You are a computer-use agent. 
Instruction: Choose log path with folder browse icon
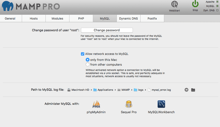pos(193,90)
